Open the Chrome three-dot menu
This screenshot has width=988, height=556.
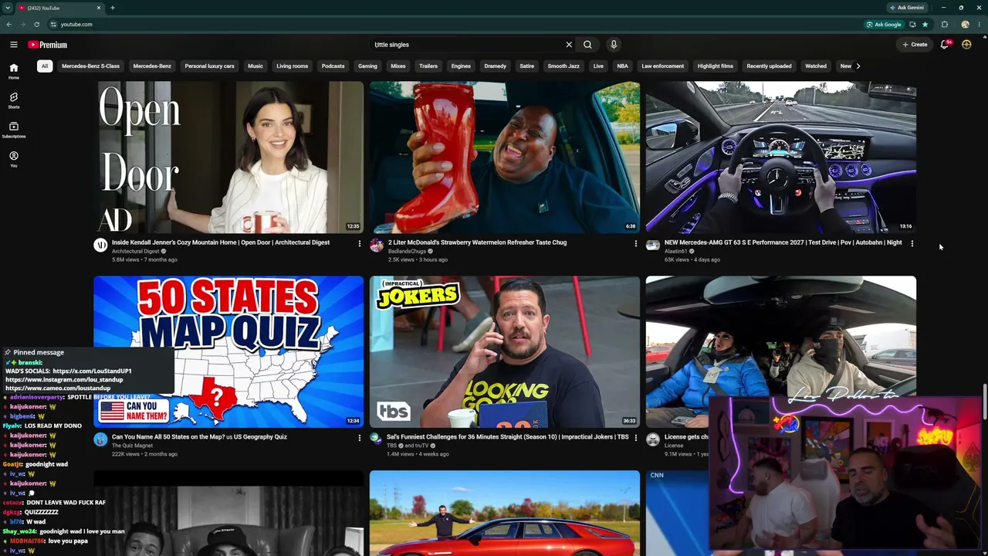pos(979,24)
